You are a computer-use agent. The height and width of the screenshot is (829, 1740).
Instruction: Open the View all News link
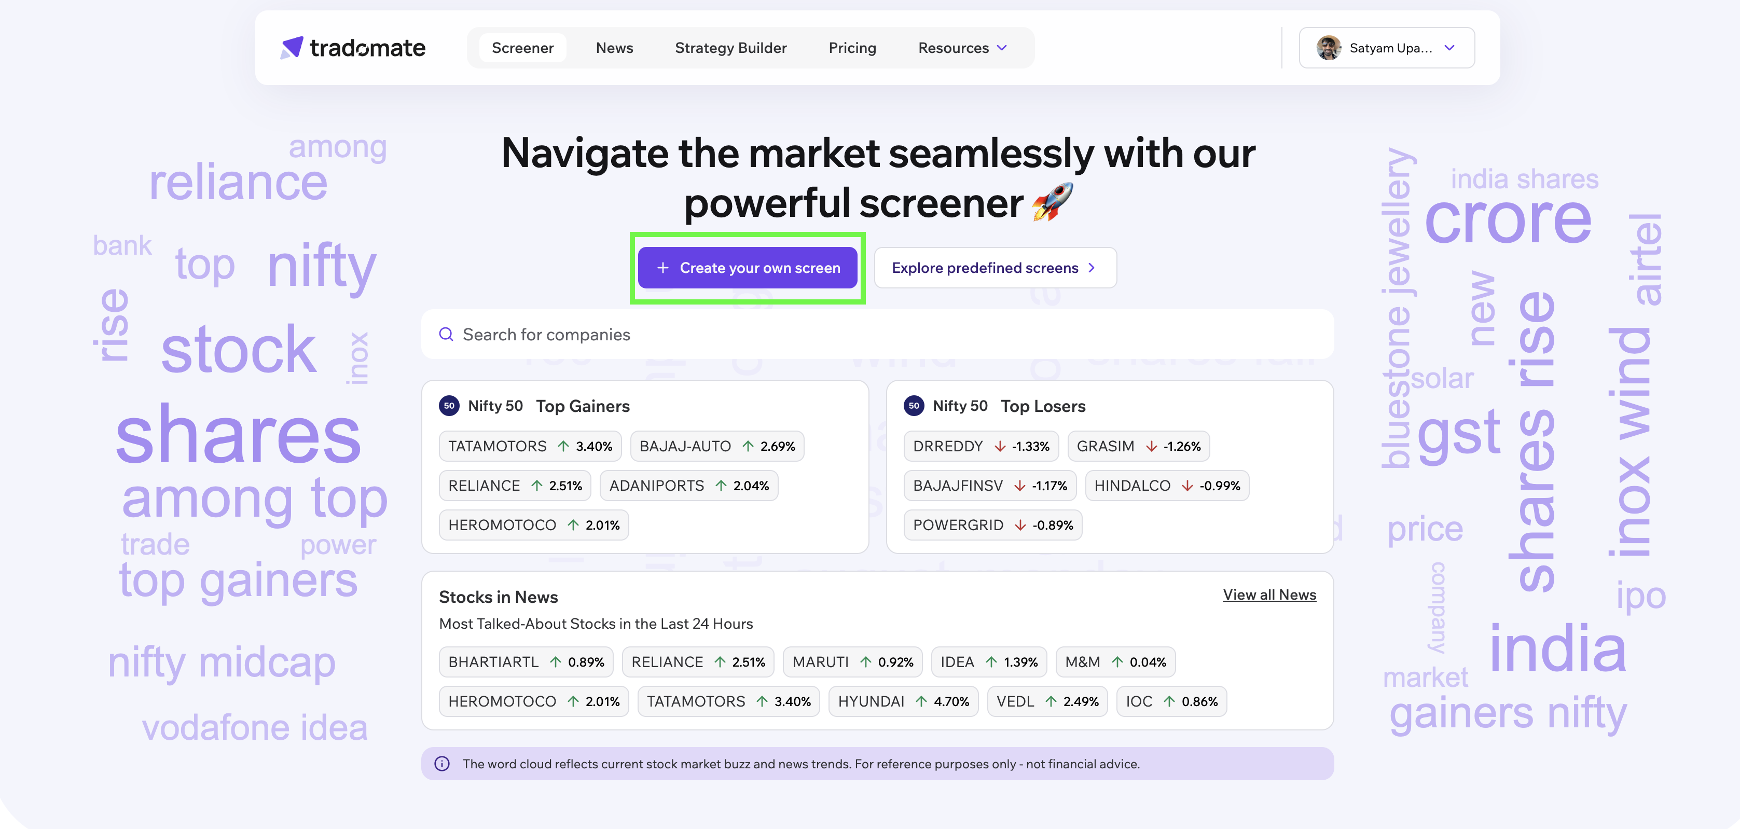coord(1268,595)
